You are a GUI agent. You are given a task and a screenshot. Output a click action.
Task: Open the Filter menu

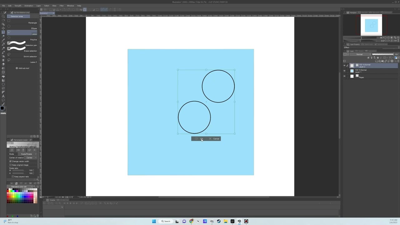(62, 6)
